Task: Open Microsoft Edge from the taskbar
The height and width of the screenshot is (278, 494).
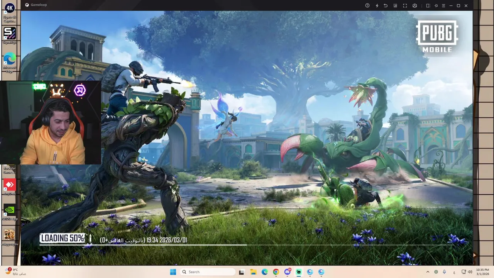Action: (x=264, y=272)
